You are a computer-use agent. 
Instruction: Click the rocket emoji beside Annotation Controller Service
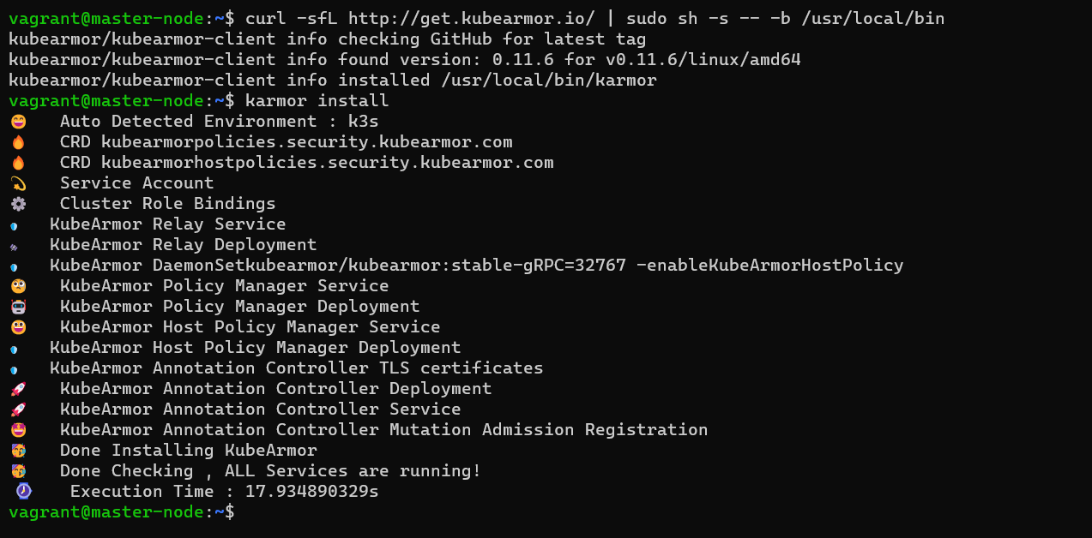pyautogui.click(x=18, y=409)
